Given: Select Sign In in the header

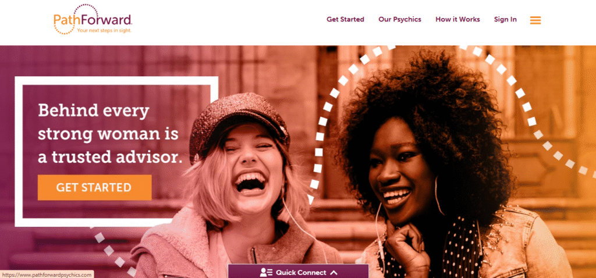Looking at the screenshot, I should [505, 19].
